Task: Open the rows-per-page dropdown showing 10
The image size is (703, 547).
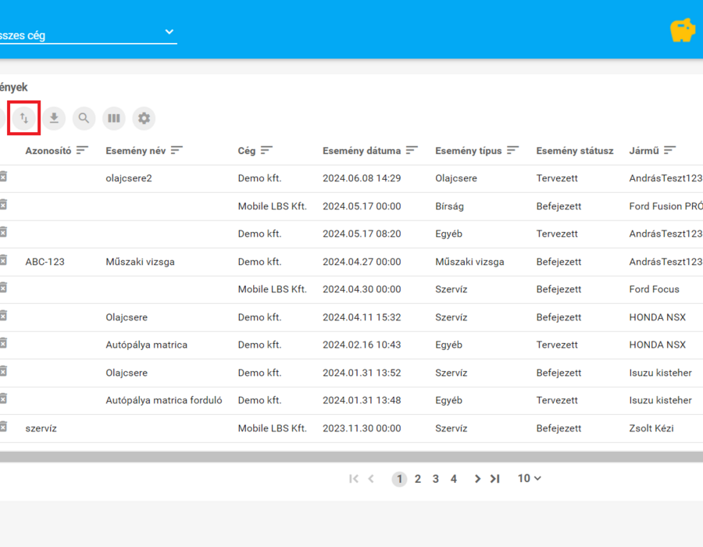Action: pos(530,478)
